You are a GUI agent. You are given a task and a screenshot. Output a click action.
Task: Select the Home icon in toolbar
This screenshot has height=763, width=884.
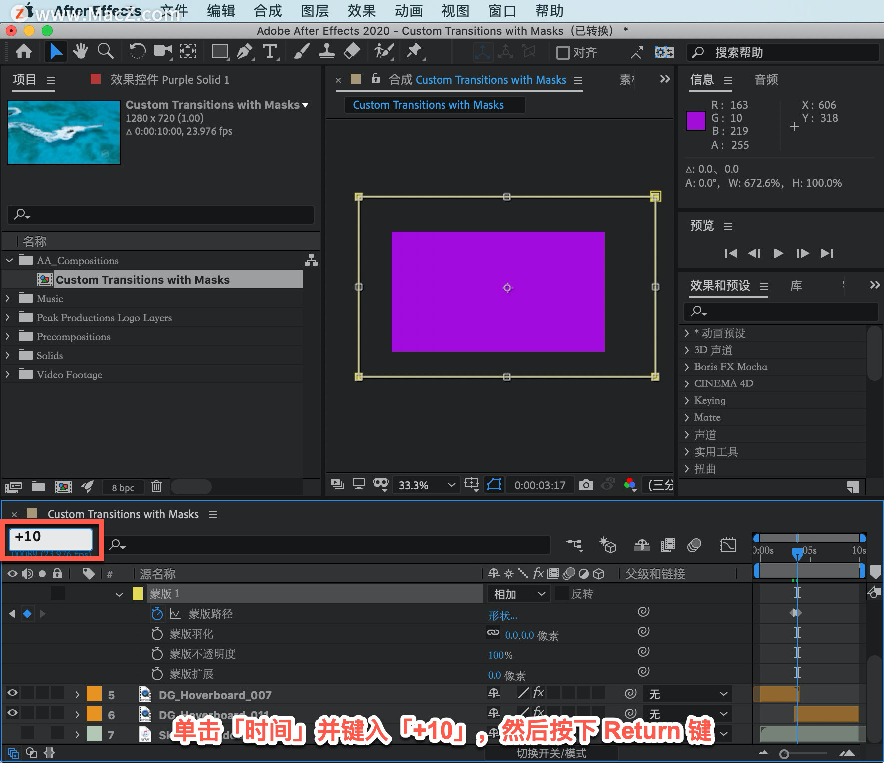24,52
